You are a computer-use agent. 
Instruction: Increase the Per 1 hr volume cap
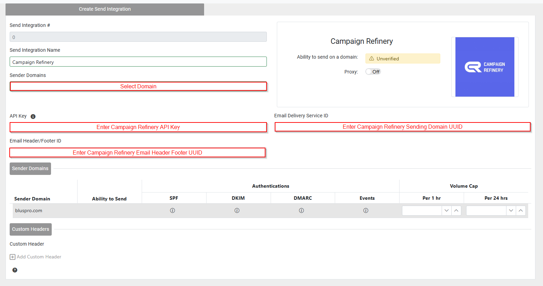pos(456,210)
